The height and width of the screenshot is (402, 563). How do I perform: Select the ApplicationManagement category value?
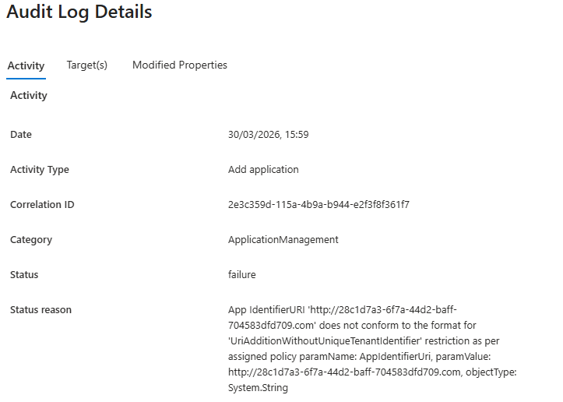[283, 240]
